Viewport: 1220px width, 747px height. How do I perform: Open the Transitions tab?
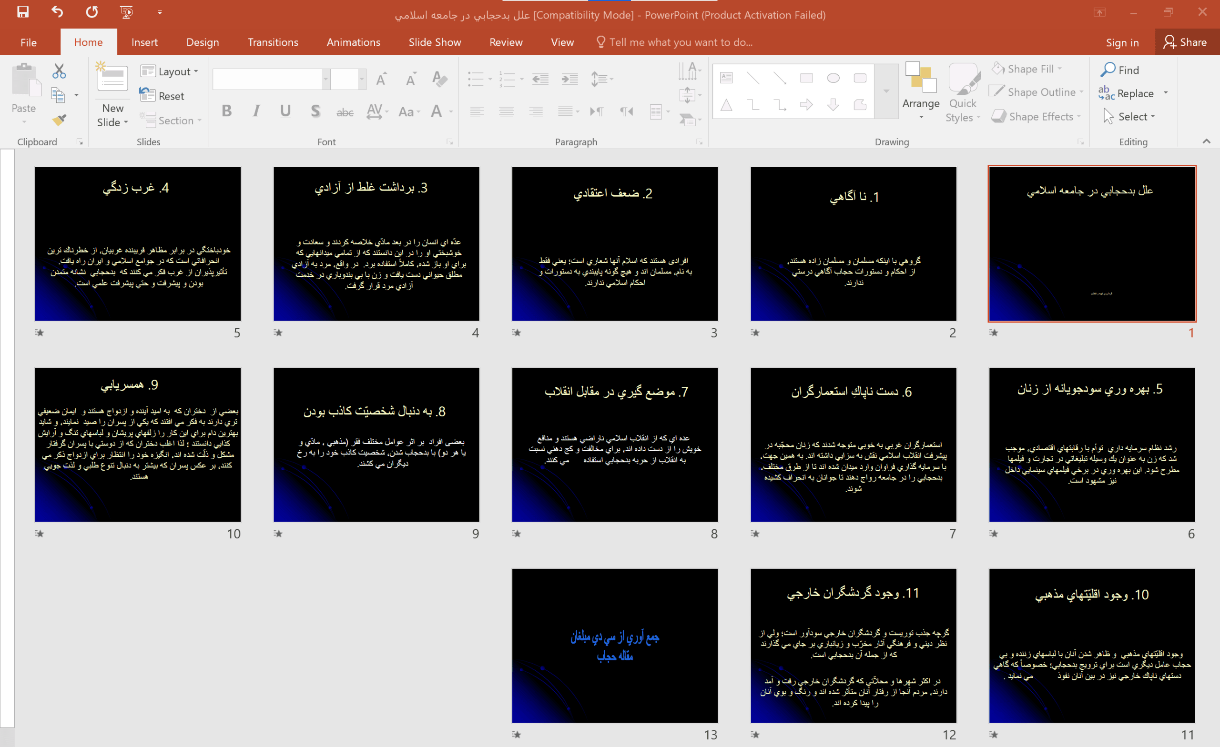273,42
